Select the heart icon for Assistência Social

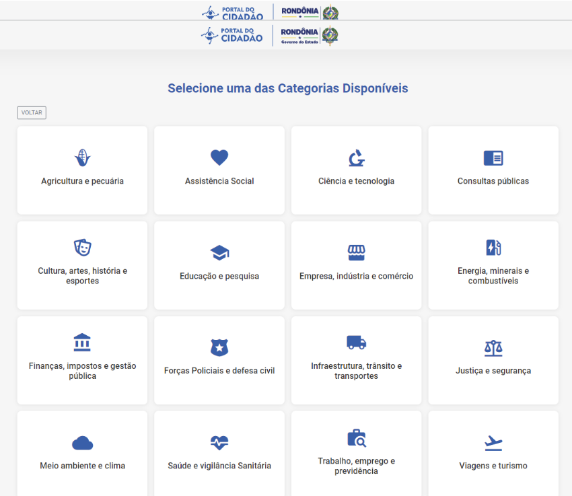click(x=219, y=157)
